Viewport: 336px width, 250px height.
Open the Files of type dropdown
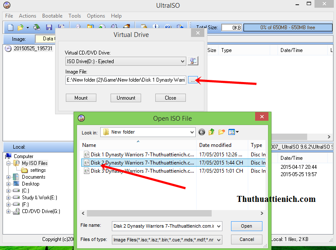pos(219,240)
